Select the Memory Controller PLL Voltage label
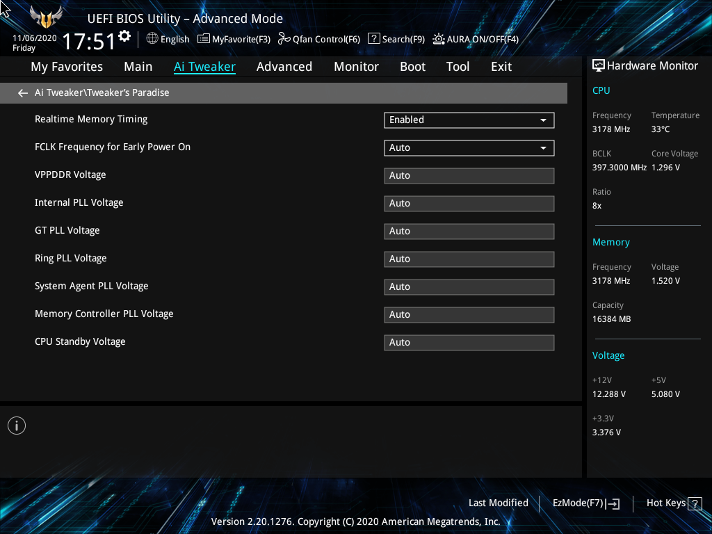Viewport: 712px width, 534px height. tap(104, 314)
